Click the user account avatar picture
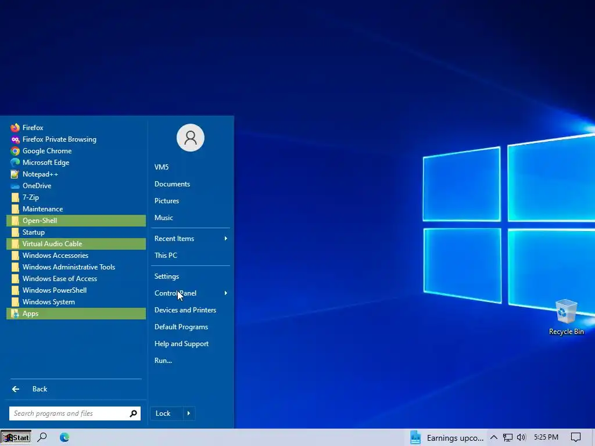 pyautogui.click(x=191, y=138)
